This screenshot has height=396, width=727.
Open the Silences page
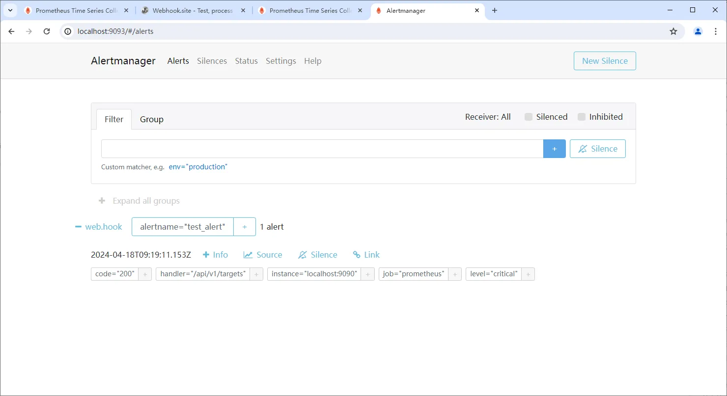tap(212, 61)
